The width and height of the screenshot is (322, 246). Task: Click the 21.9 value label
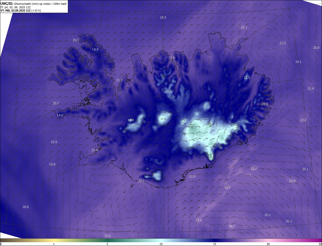coord(172,58)
